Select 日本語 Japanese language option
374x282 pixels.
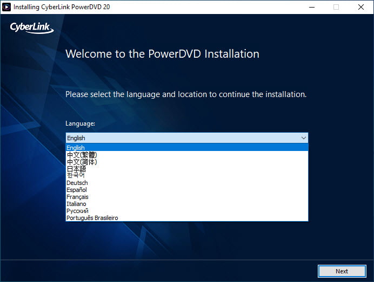pos(187,169)
